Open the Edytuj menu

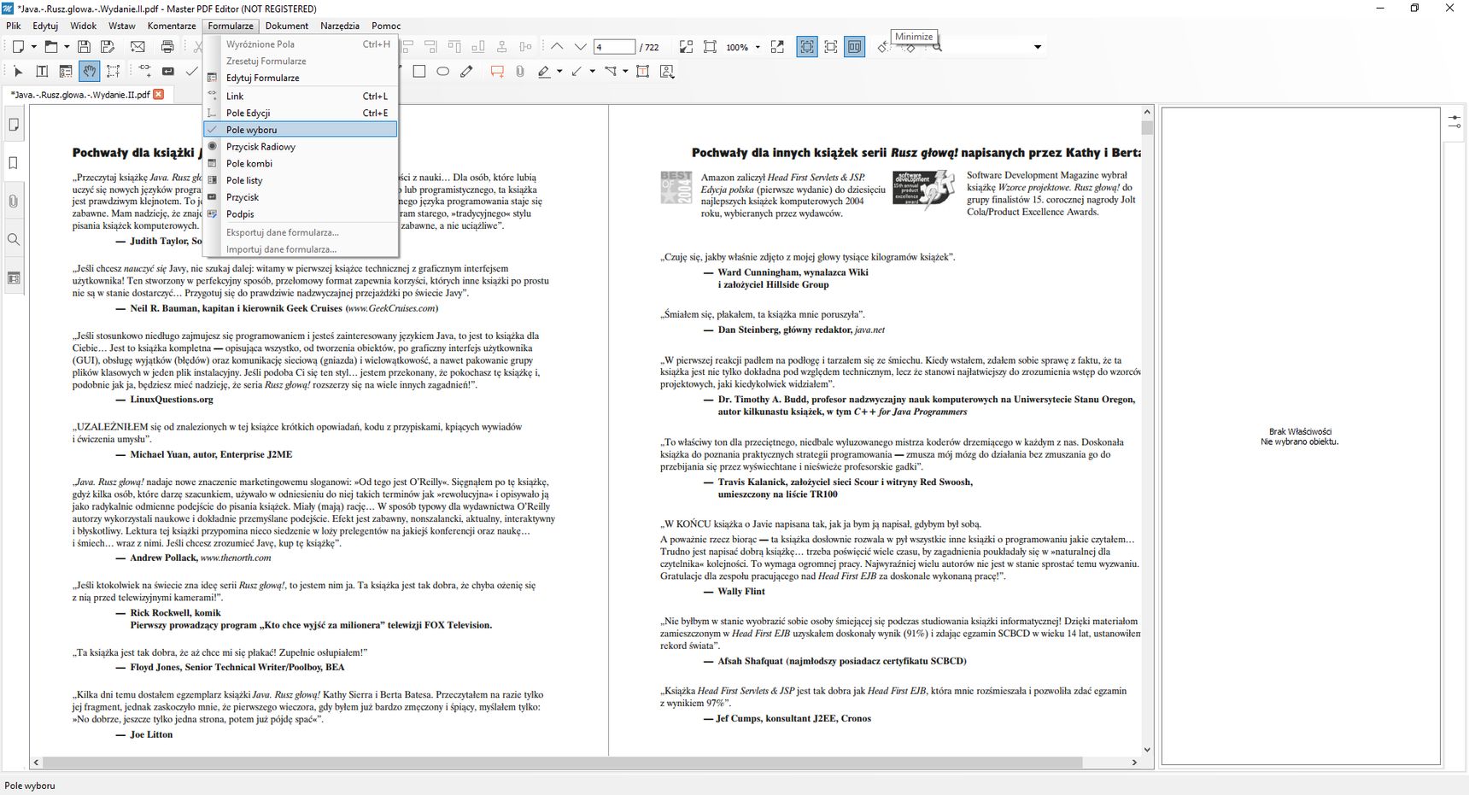click(45, 26)
